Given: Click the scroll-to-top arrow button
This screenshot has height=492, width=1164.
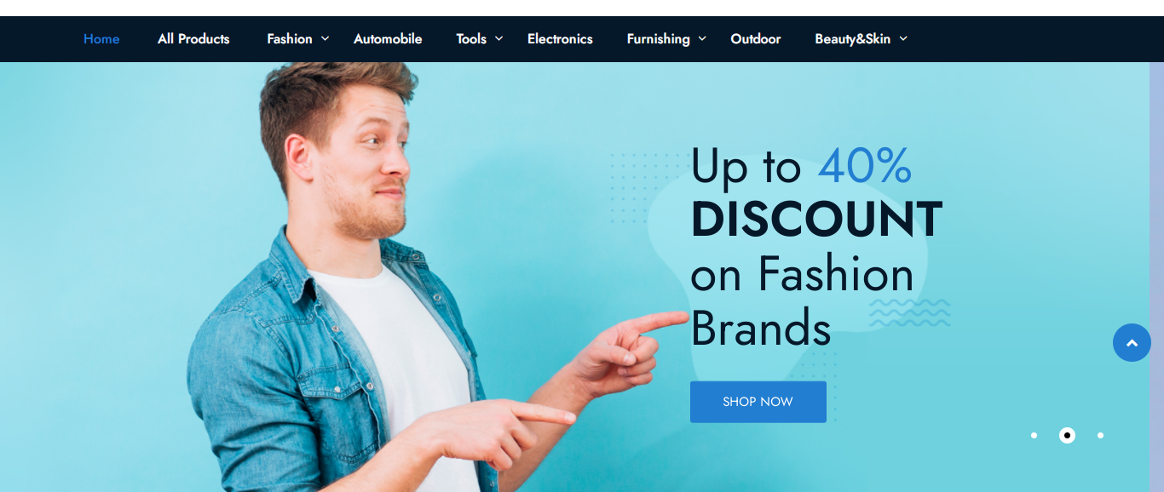Looking at the screenshot, I should 1132,342.
